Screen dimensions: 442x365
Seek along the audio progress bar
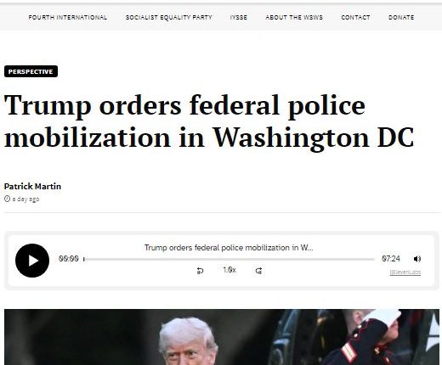(229, 259)
